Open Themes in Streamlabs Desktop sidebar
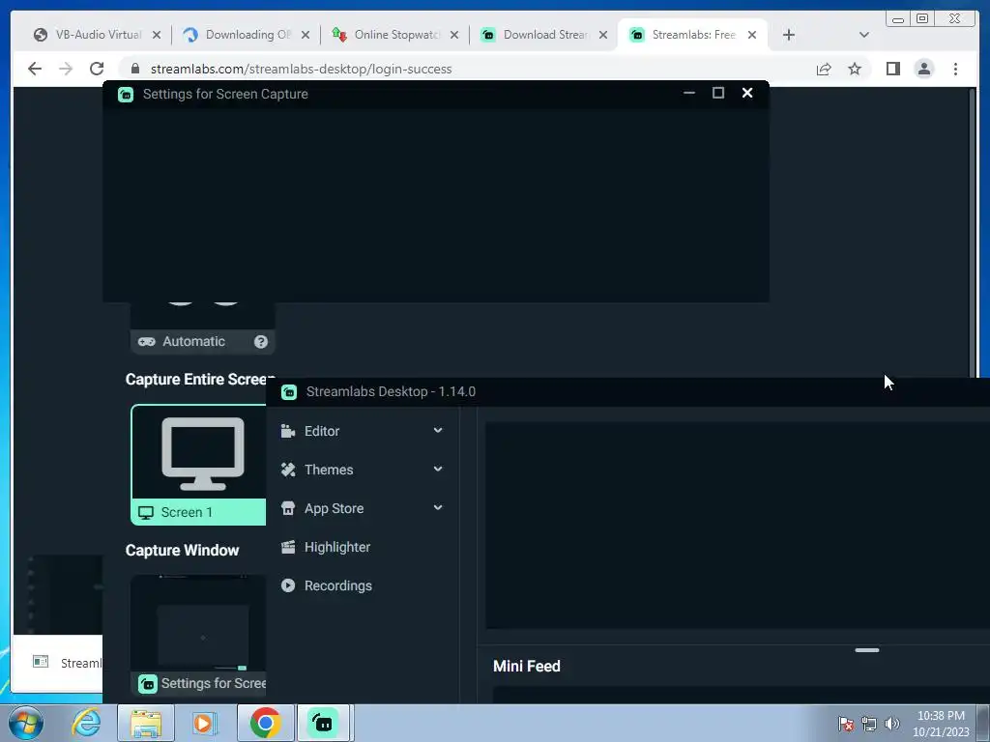This screenshot has height=742, width=990. coord(363,470)
